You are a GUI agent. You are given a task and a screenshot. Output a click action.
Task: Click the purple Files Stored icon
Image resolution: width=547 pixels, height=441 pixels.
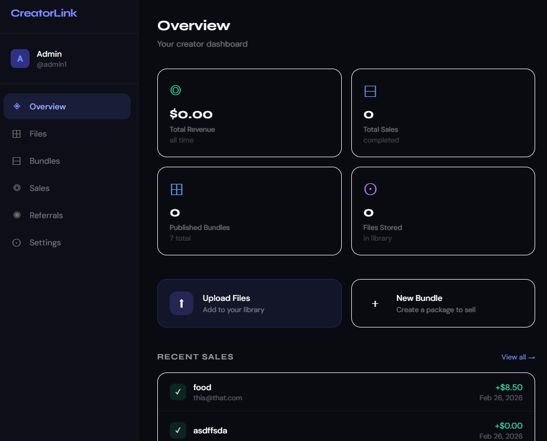coord(370,189)
